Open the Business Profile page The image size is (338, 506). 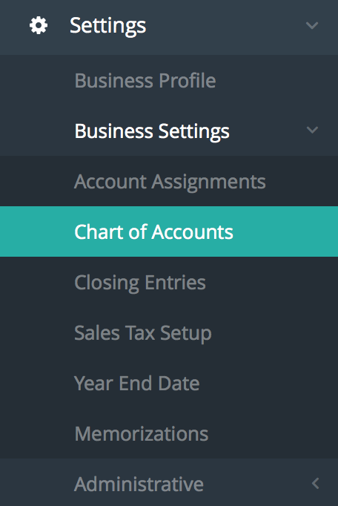pyautogui.click(x=145, y=80)
